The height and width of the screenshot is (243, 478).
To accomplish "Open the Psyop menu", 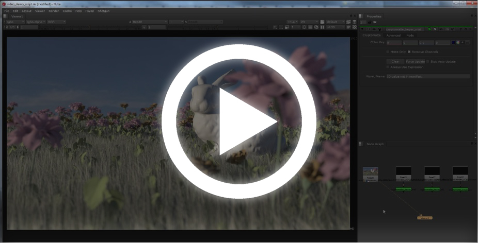I will 90,11.
